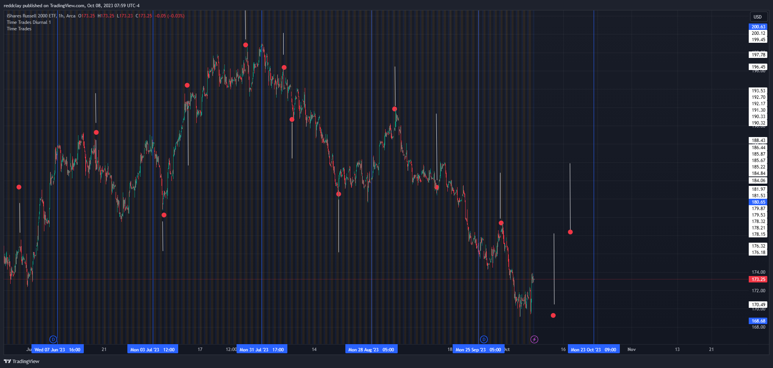This screenshot has width=773, height=368.
Task: Click the reddclay published on TradingView.com link
Action: [45, 5]
